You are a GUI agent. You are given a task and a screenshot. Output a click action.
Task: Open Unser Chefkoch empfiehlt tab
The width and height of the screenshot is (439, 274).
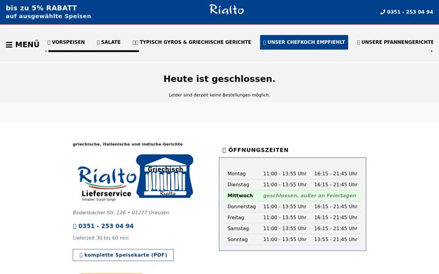click(x=304, y=42)
